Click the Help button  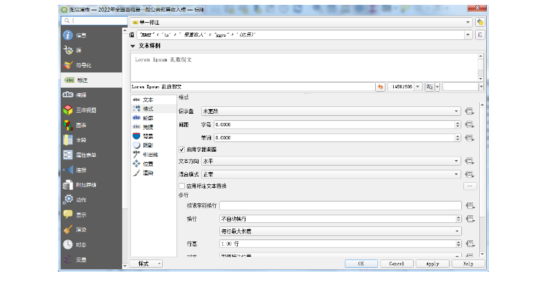coord(467,264)
